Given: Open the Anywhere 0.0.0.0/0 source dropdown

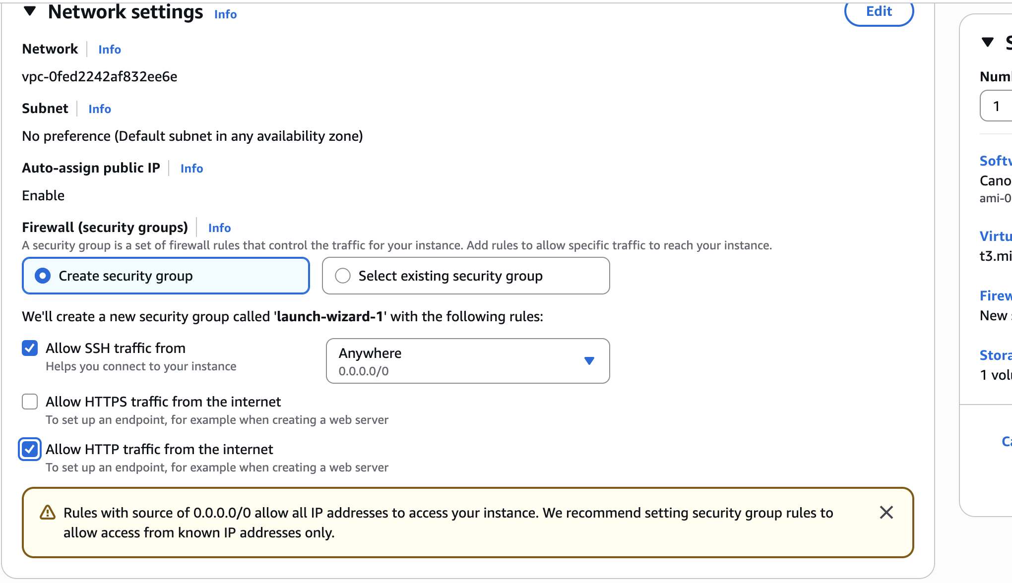Looking at the screenshot, I should point(467,361).
